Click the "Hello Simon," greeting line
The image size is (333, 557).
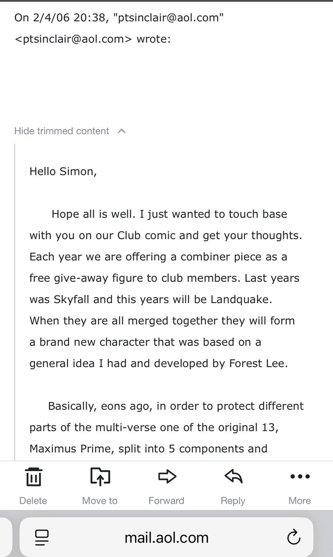tap(64, 171)
